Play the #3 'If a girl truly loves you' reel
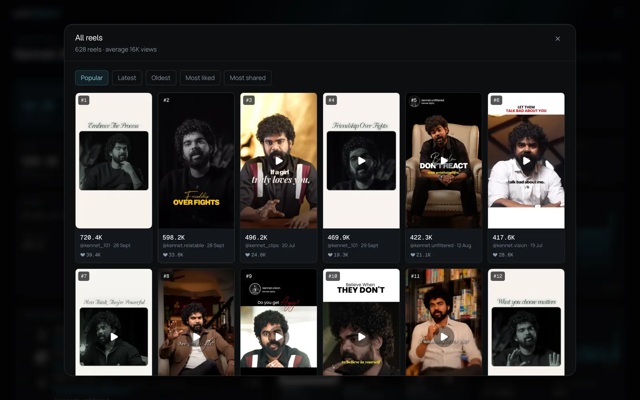 point(279,161)
